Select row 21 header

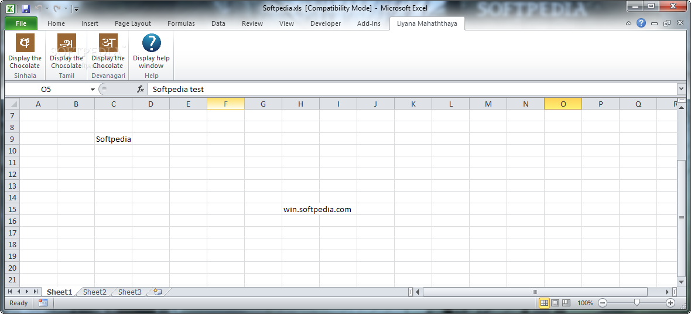pyautogui.click(x=12, y=279)
